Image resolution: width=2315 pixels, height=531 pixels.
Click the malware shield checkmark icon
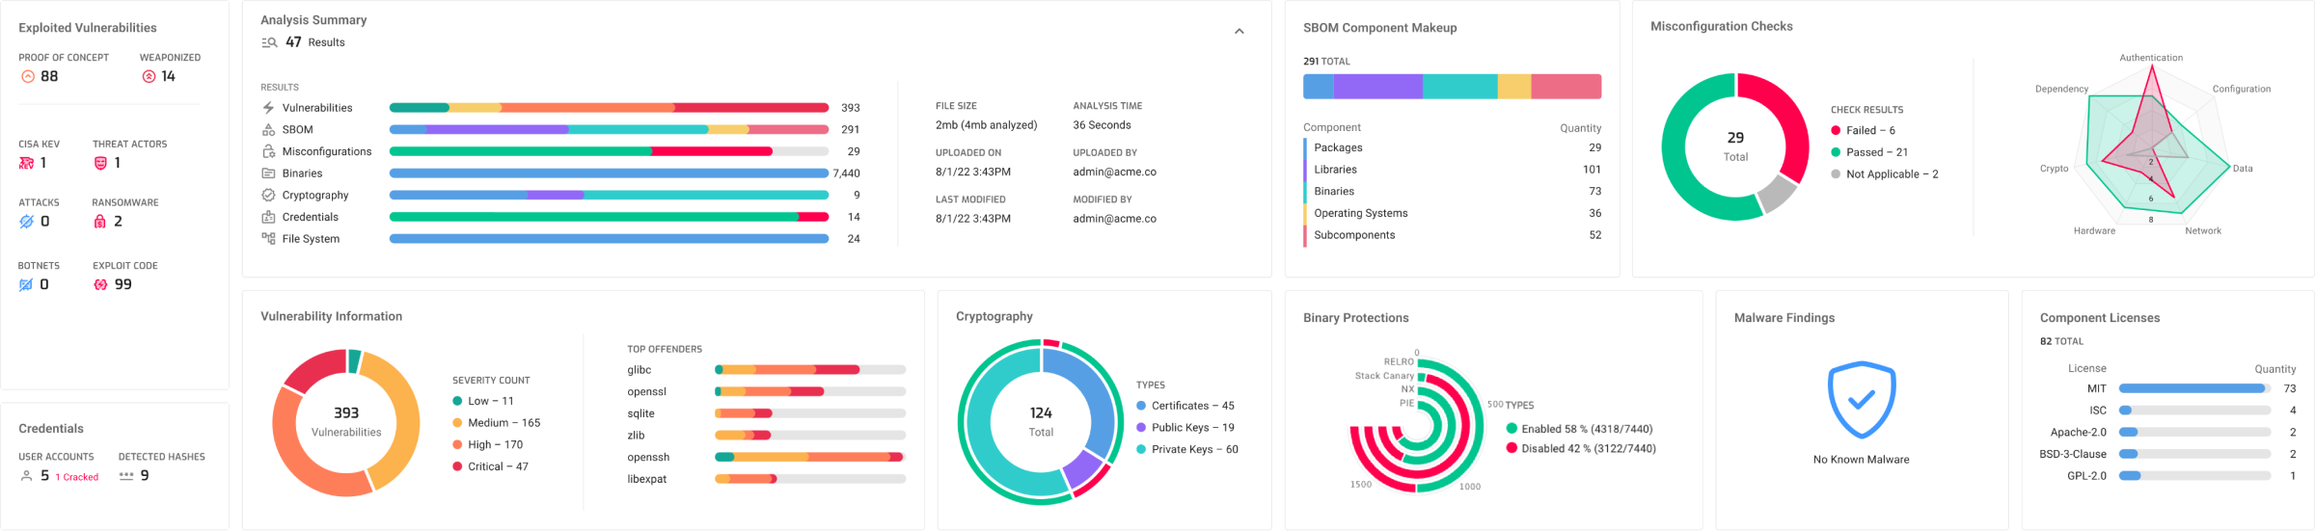point(1862,400)
